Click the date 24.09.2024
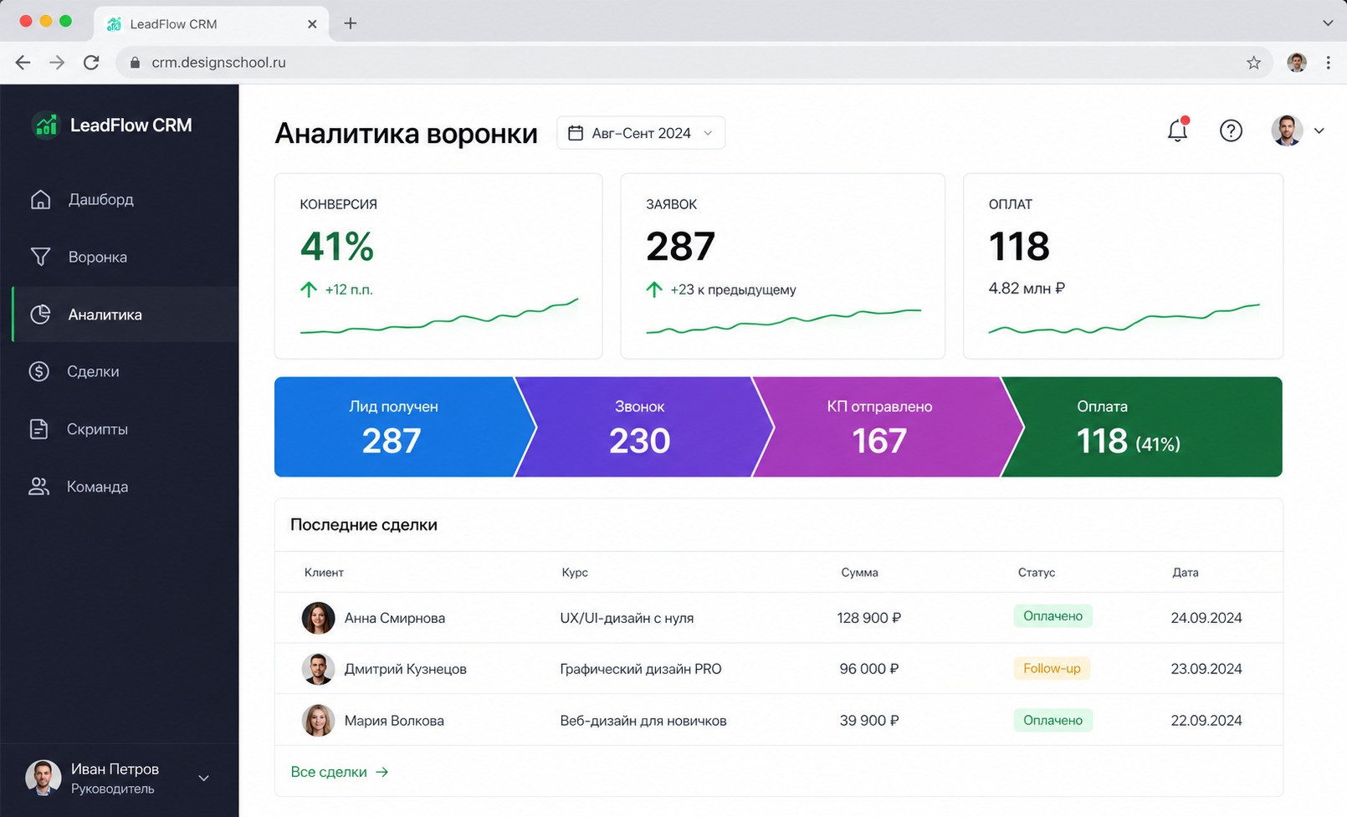Screen dimensions: 1347x817 point(1206,618)
